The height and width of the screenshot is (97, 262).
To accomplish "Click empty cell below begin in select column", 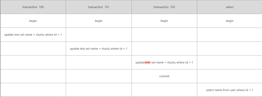I will [229, 35].
